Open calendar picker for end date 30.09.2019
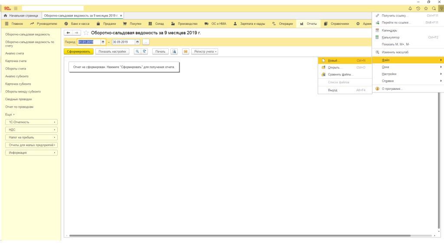The height and width of the screenshot is (250, 444). click(x=137, y=42)
